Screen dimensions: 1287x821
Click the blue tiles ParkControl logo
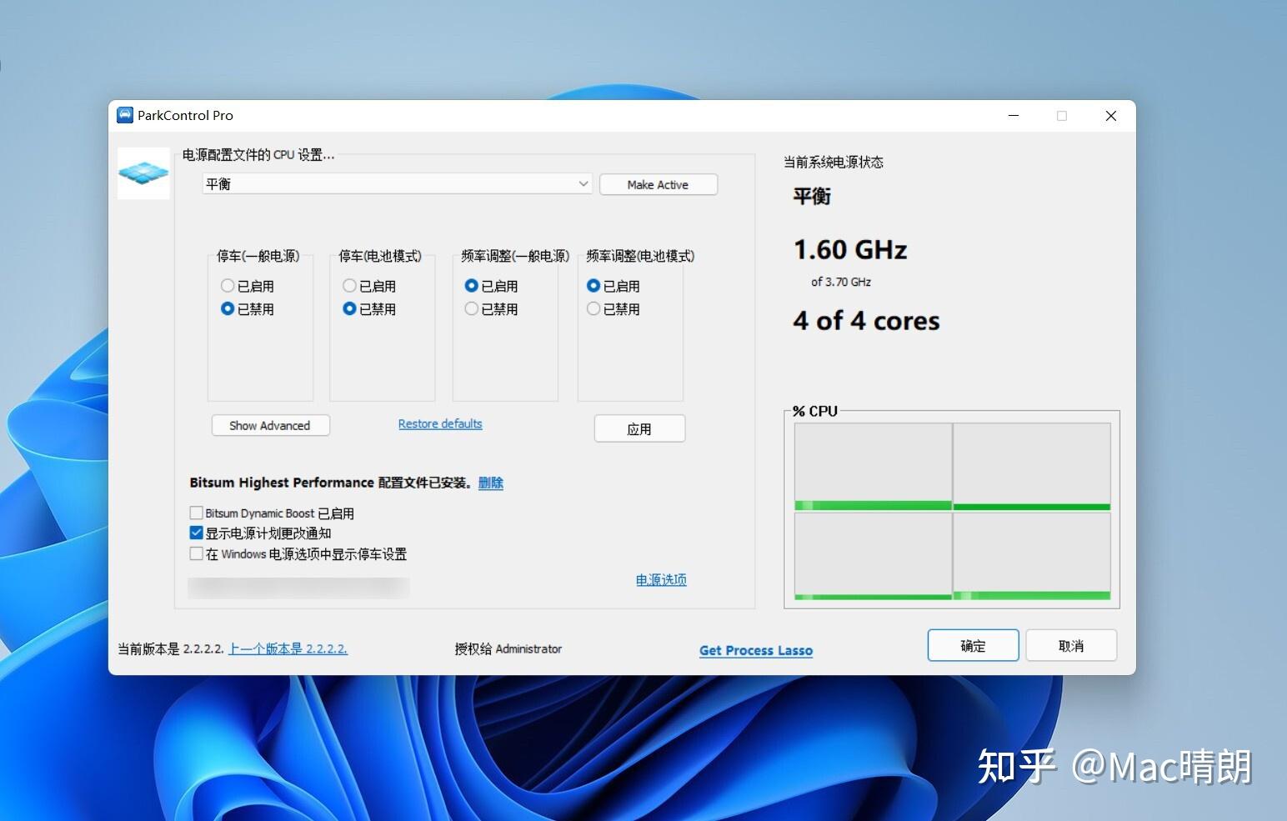point(143,173)
